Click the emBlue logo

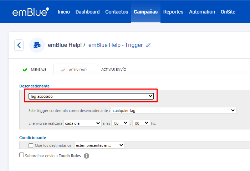click(x=31, y=12)
